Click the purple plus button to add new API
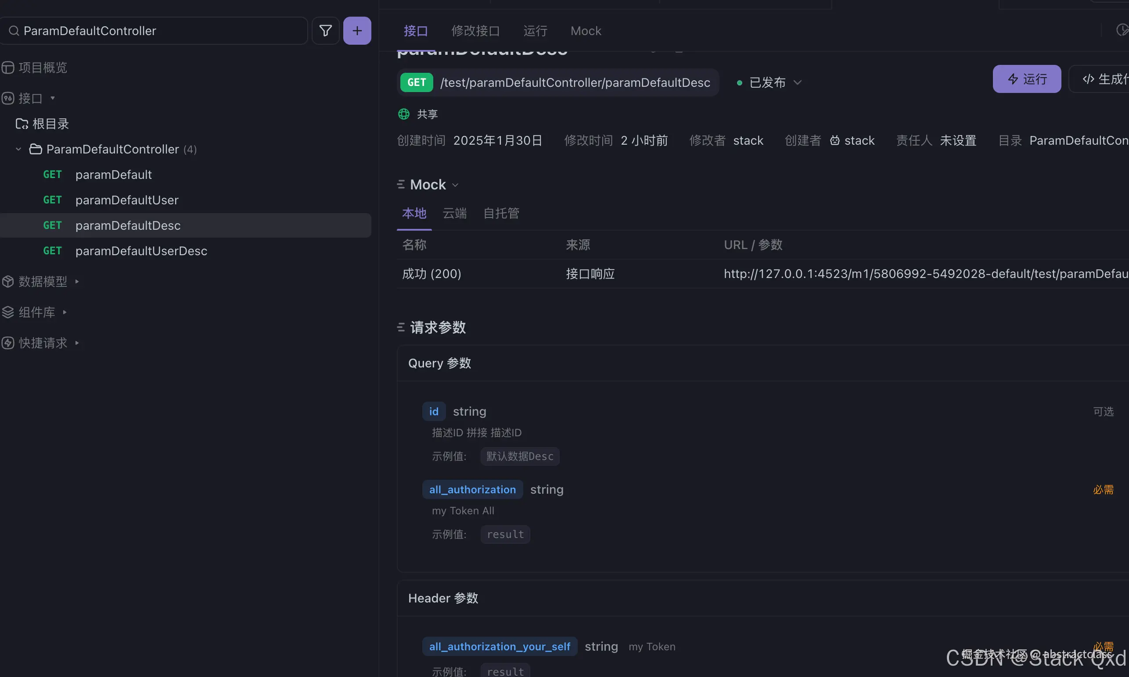The height and width of the screenshot is (677, 1129). [357, 31]
